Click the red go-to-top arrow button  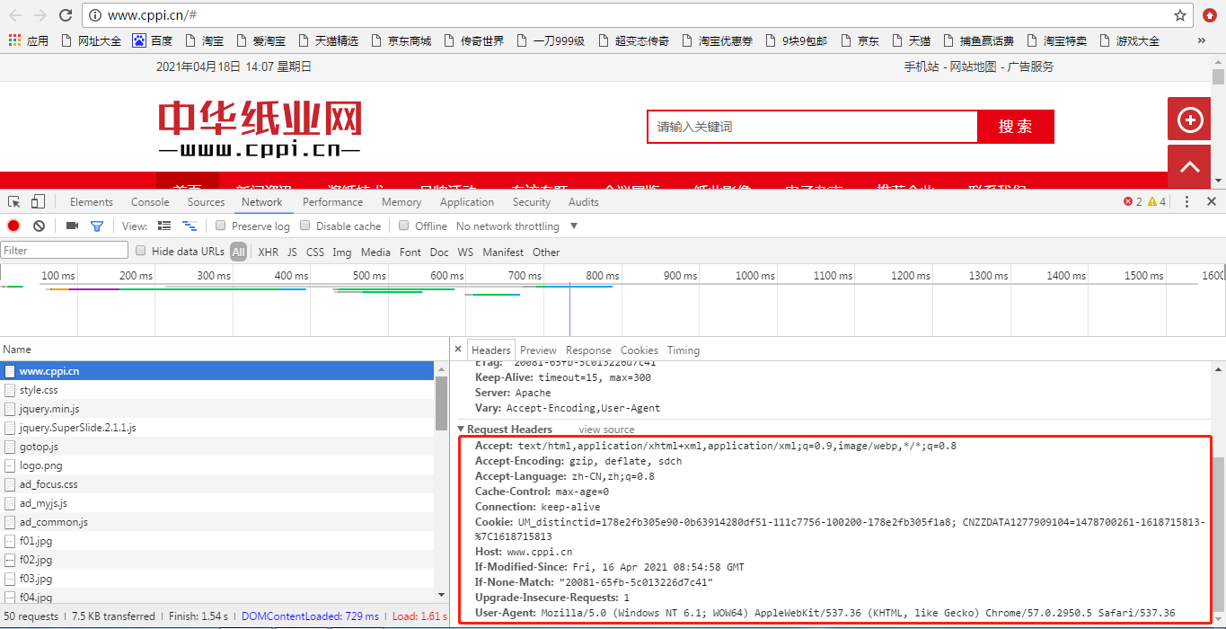(x=1189, y=166)
